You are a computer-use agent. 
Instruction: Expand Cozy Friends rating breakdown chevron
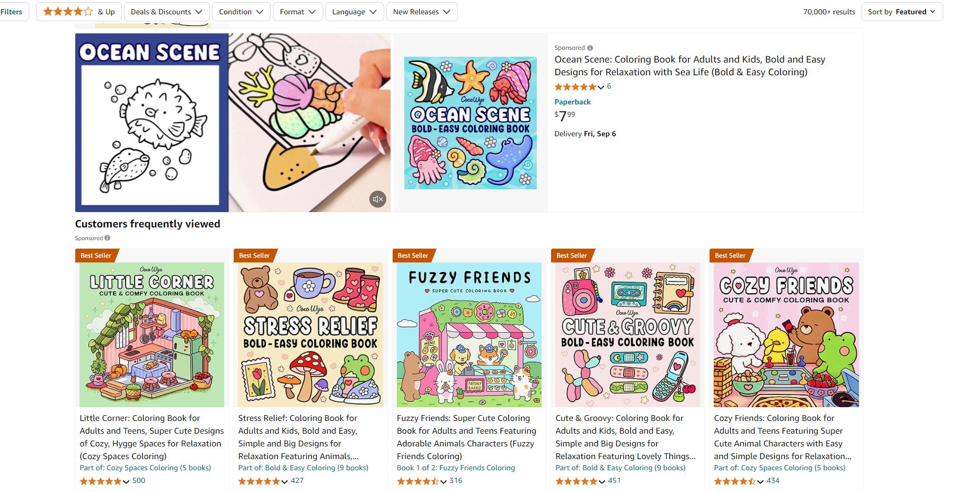point(760,481)
